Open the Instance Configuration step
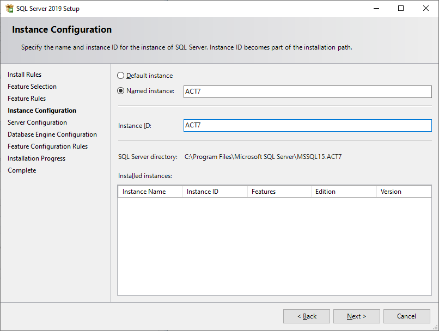This screenshot has width=439, height=331. (x=42, y=110)
